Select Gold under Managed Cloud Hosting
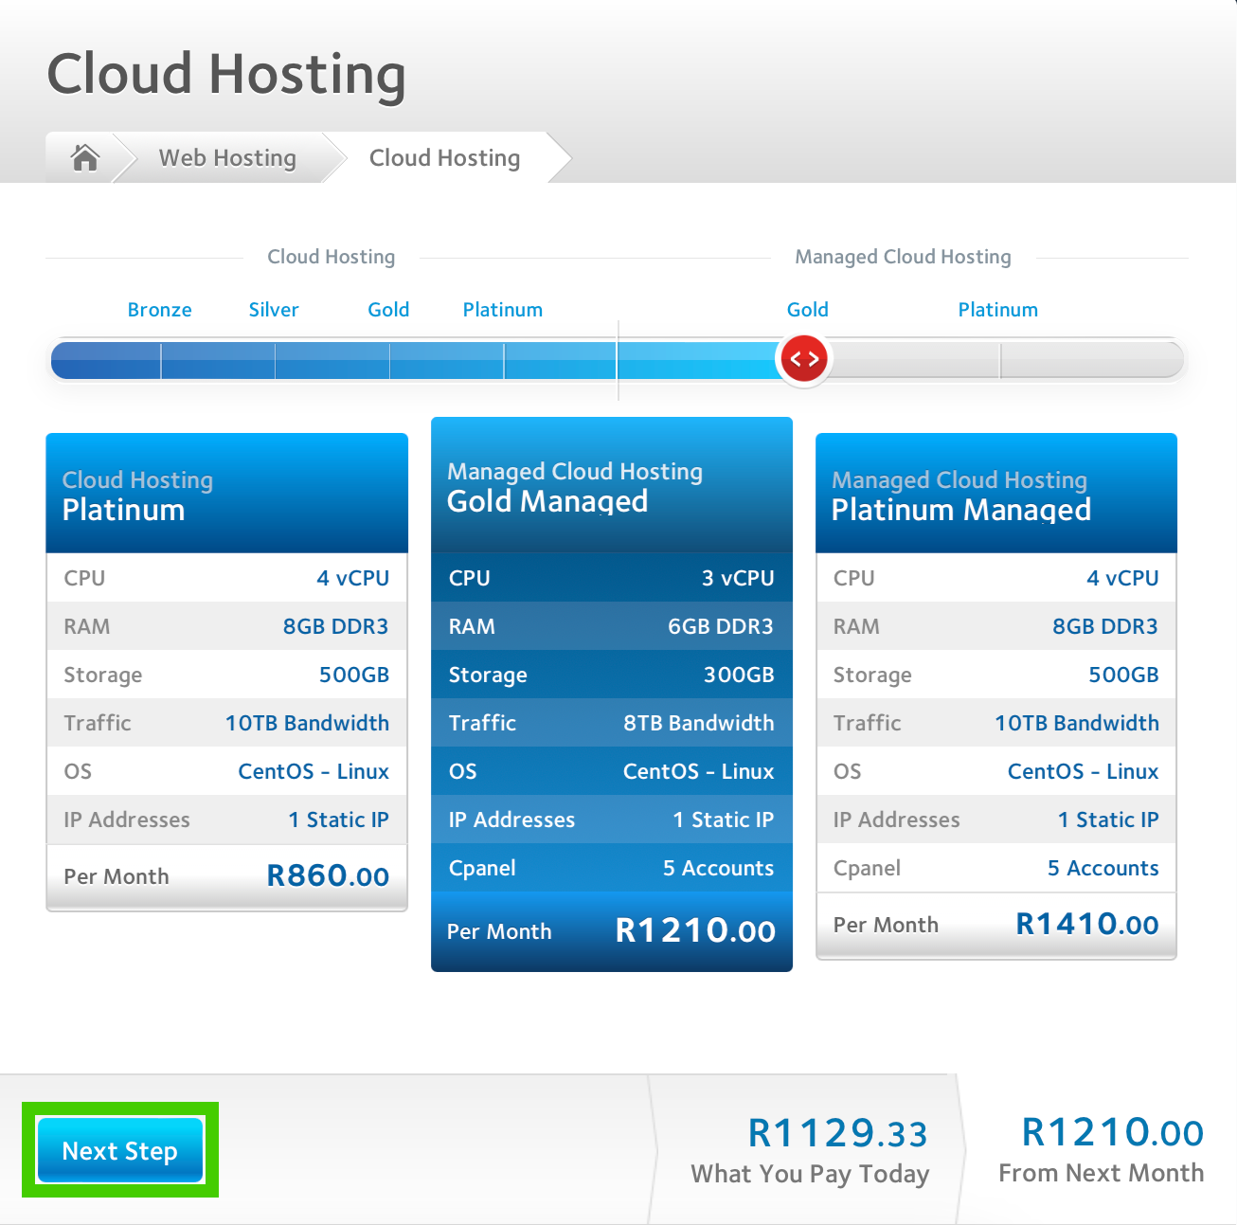1237x1225 pixels. point(807,310)
